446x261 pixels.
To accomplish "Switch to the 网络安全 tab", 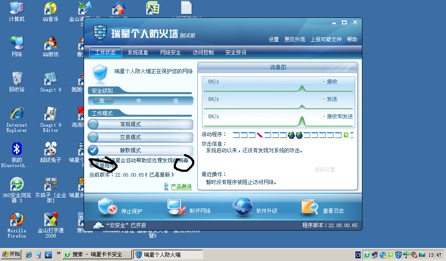I will 170,53.
